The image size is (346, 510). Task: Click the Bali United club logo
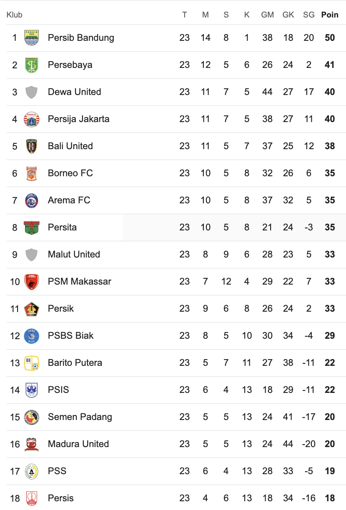coord(32,146)
